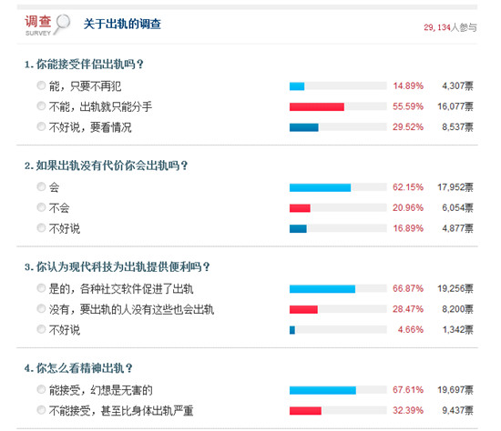Viewport: 501px width, 431px height.
Task: Select 不好说 under question 3
Action: [x=41, y=329]
